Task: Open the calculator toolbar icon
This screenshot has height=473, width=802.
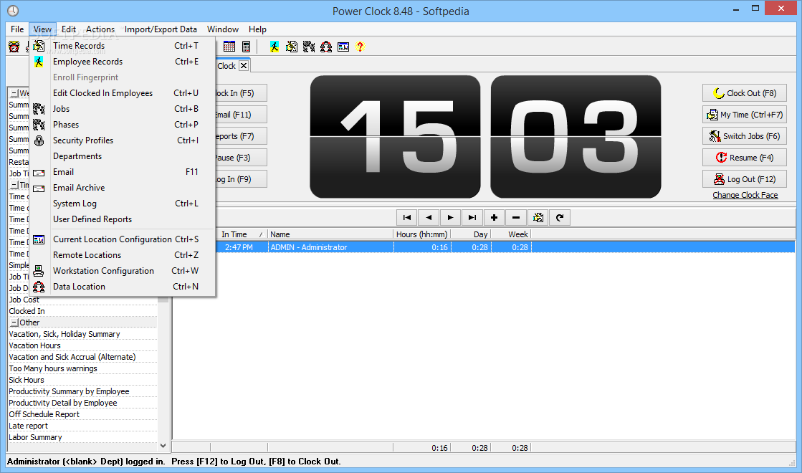Action: point(246,47)
